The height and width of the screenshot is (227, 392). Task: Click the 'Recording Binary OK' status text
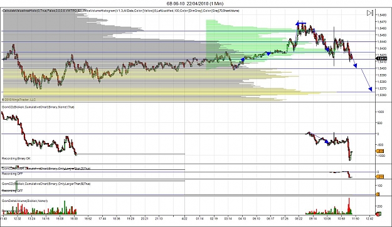pos(16,159)
